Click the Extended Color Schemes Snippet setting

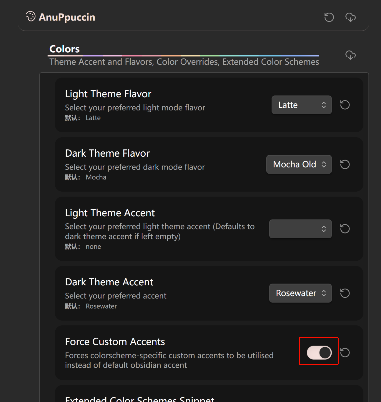(x=140, y=398)
